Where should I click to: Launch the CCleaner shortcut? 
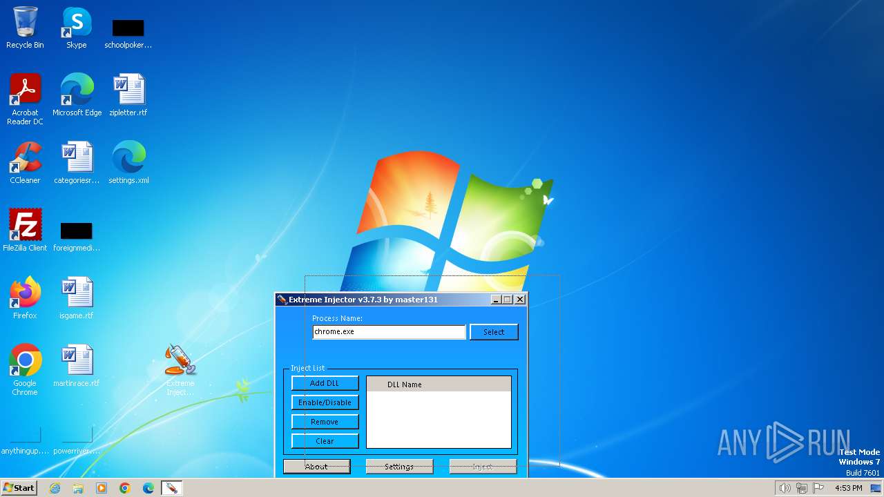[25, 163]
